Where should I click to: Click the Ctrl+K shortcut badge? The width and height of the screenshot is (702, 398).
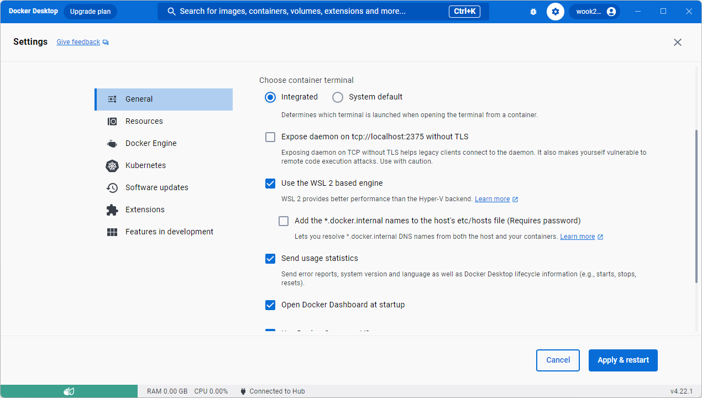click(x=464, y=12)
